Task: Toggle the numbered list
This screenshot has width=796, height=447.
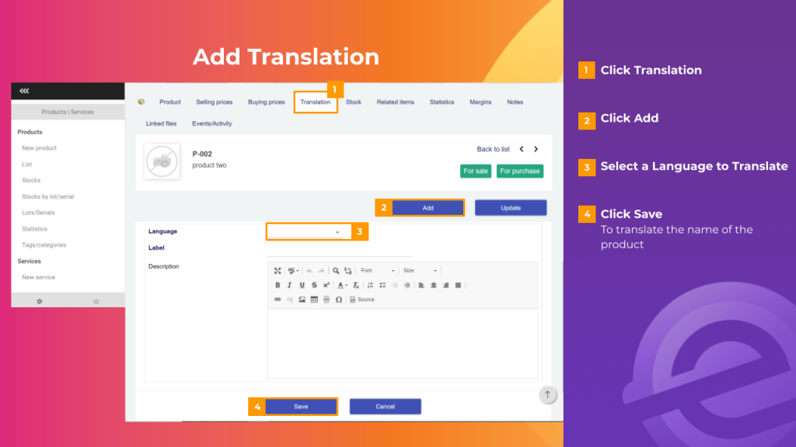Action: pyautogui.click(x=369, y=285)
